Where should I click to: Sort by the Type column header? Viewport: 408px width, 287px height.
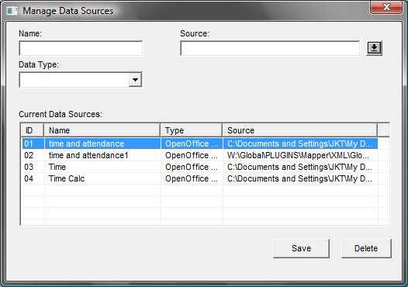pos(192,130)
